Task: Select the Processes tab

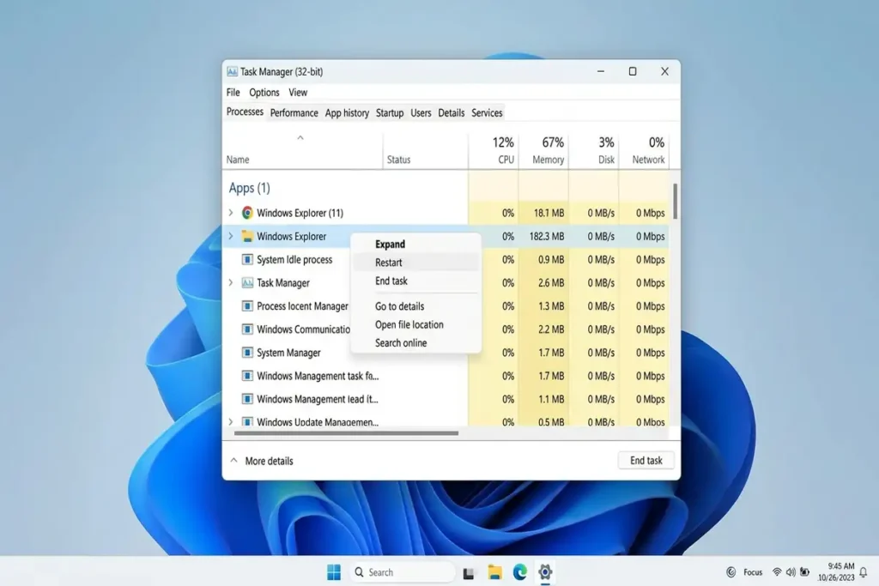Action: [x=245, y=112]
